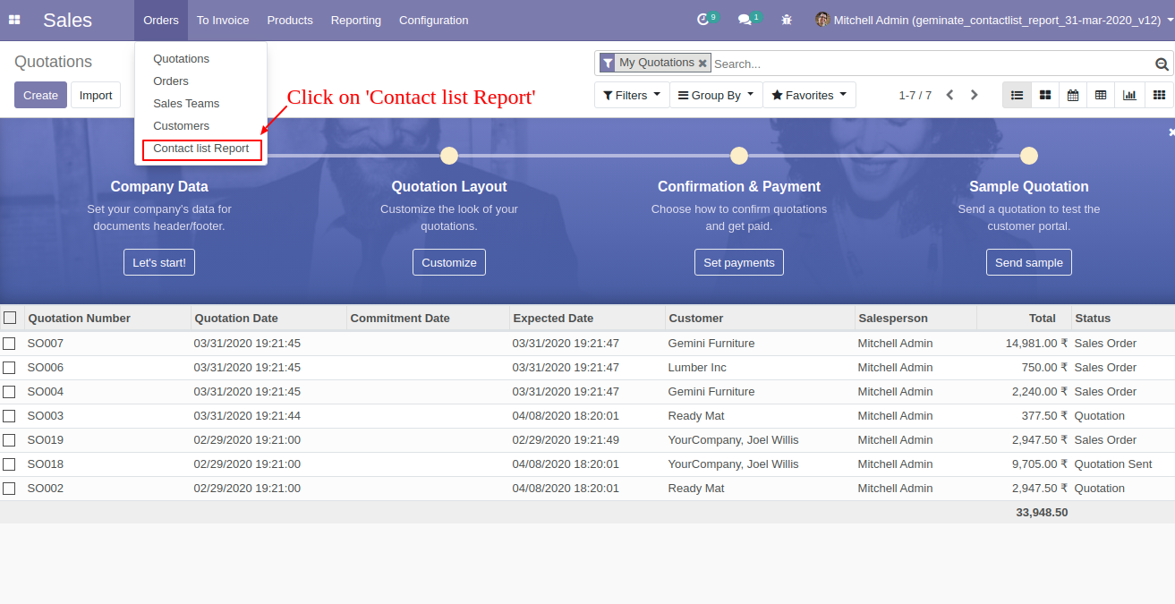Screen dimensions: 1175x604
Task: Open the Filters dropdown
Action: click(631, 94)
